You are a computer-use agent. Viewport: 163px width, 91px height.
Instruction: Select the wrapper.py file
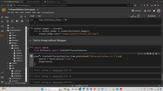pyautogui.click(x=18, y=76)
